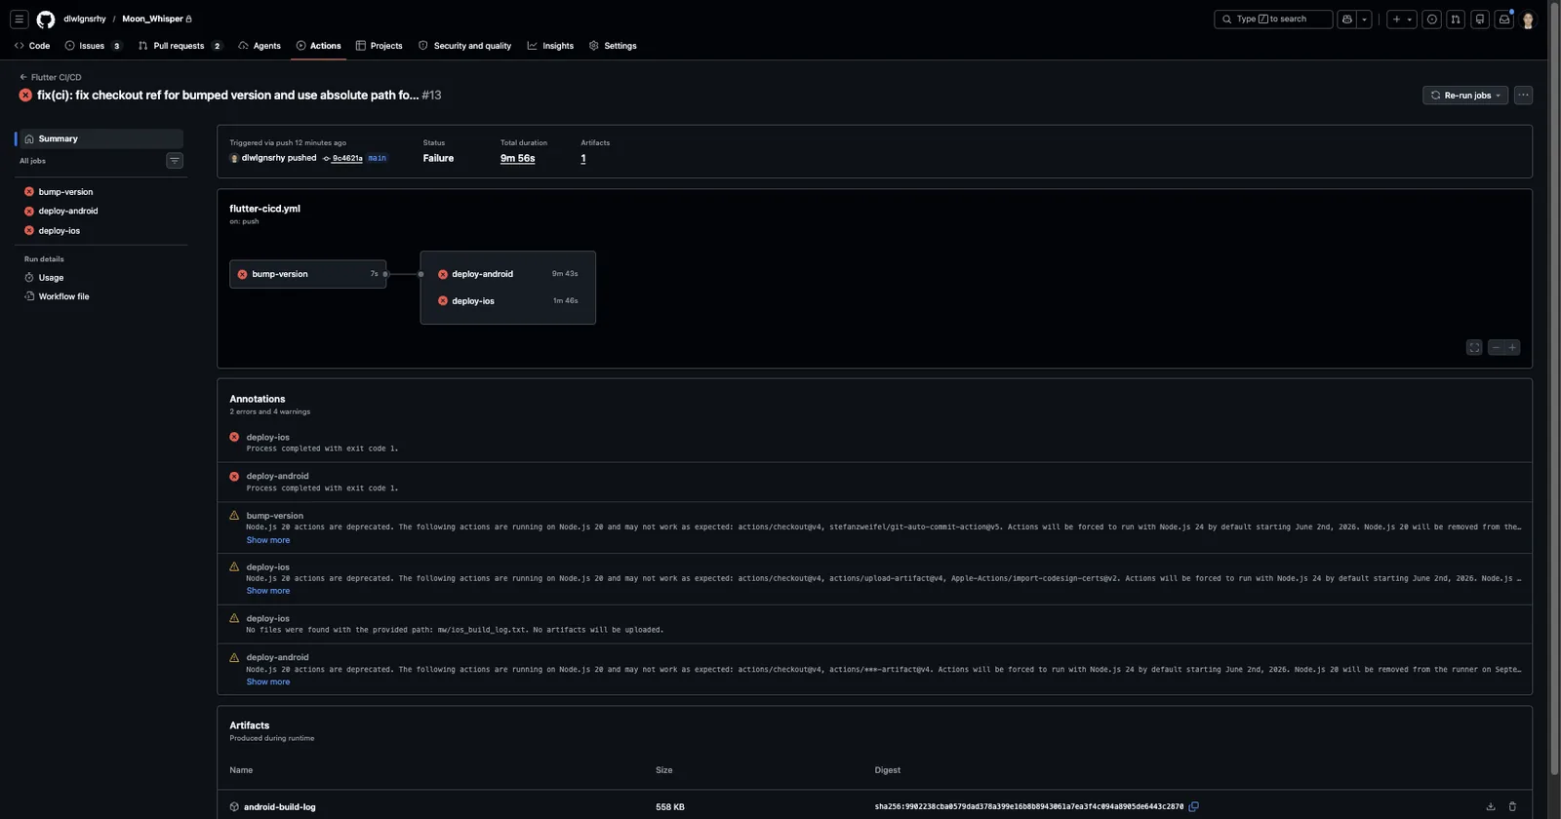The height and width of the screenshot is (819, 1561).
Task: Open the repositories icon in header
Action: pos(1480,19)
